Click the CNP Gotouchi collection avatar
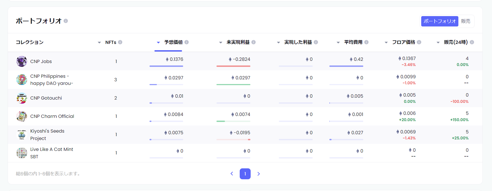492x191 pixels. point(22,98)
